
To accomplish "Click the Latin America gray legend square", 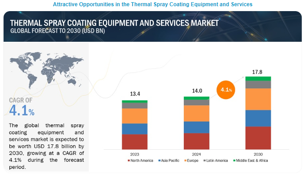I will [205, 161].
